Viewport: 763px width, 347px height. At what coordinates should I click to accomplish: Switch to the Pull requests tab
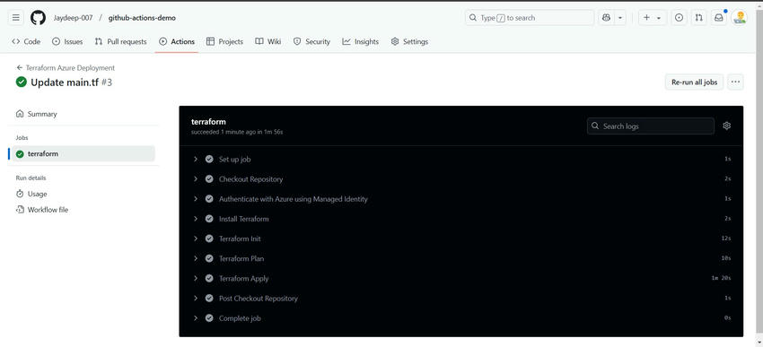120,42
